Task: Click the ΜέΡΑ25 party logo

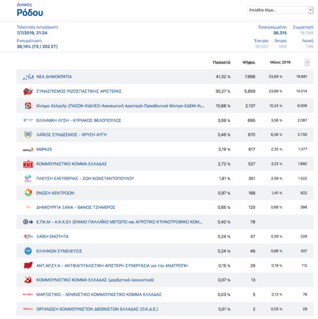Action: [x=28, y=150]
